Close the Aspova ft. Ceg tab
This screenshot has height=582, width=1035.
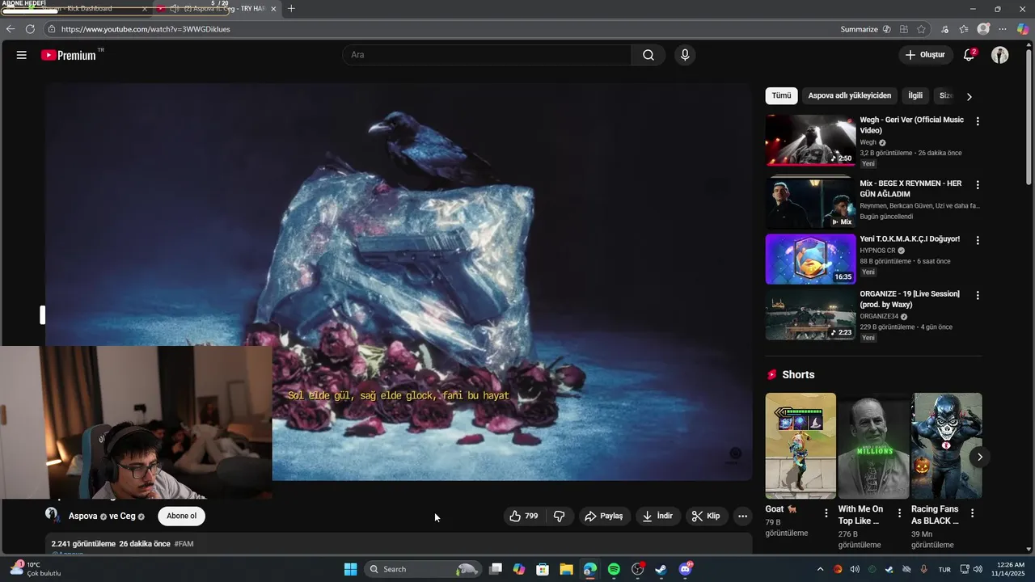point(273,9)
